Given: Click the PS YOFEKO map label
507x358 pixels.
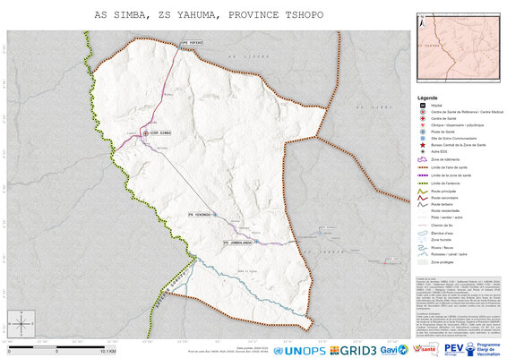Looking at the screenshot, I should pos(193,43).
